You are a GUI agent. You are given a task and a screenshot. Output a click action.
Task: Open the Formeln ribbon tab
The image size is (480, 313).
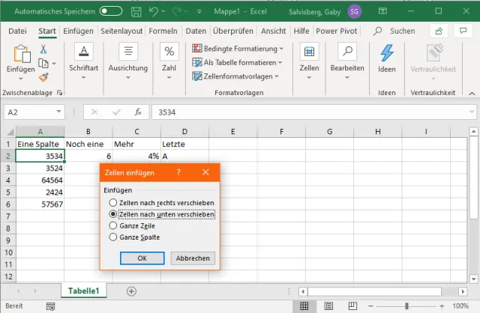click(x=163, y=31)
